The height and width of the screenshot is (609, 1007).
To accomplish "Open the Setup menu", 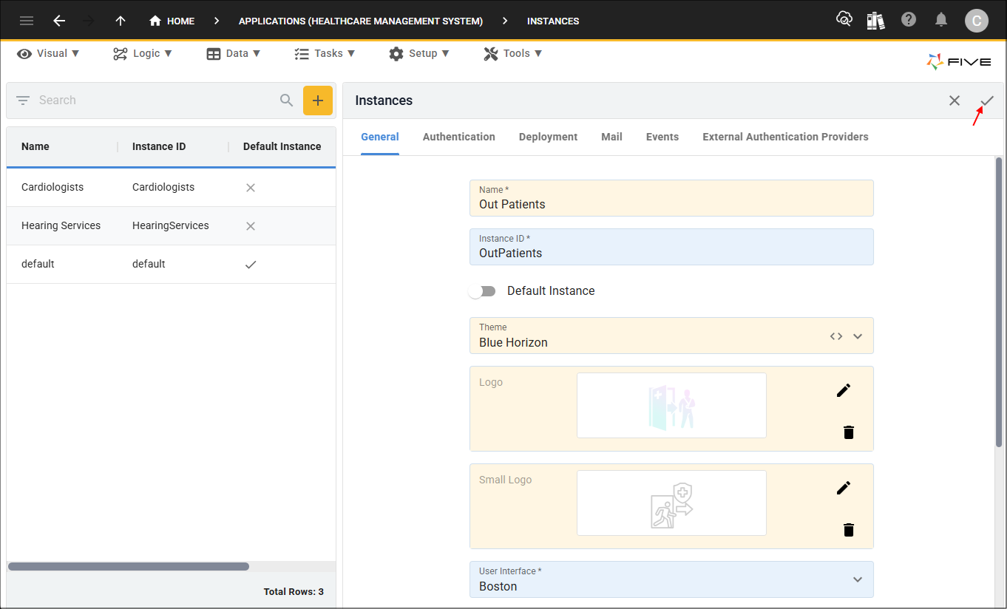I will [x=418, y=53].
